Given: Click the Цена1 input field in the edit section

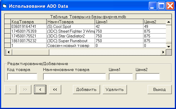Looking at the screenshot, I should (x=121, y=77).
